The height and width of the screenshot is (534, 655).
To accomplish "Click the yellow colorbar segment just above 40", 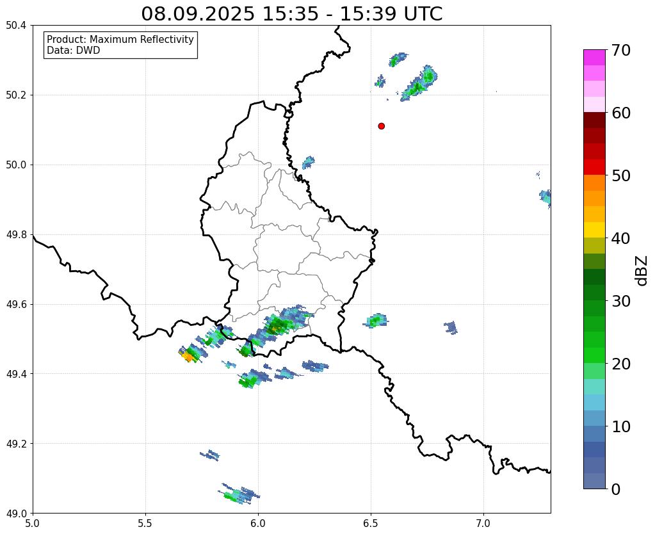I will coord(594,231).
